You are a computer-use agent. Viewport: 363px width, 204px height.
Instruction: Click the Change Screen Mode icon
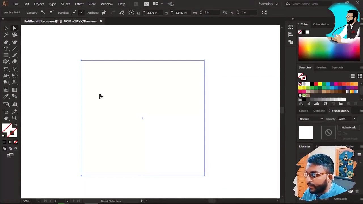10,155
